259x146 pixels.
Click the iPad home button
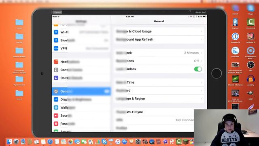pos(217,73)
